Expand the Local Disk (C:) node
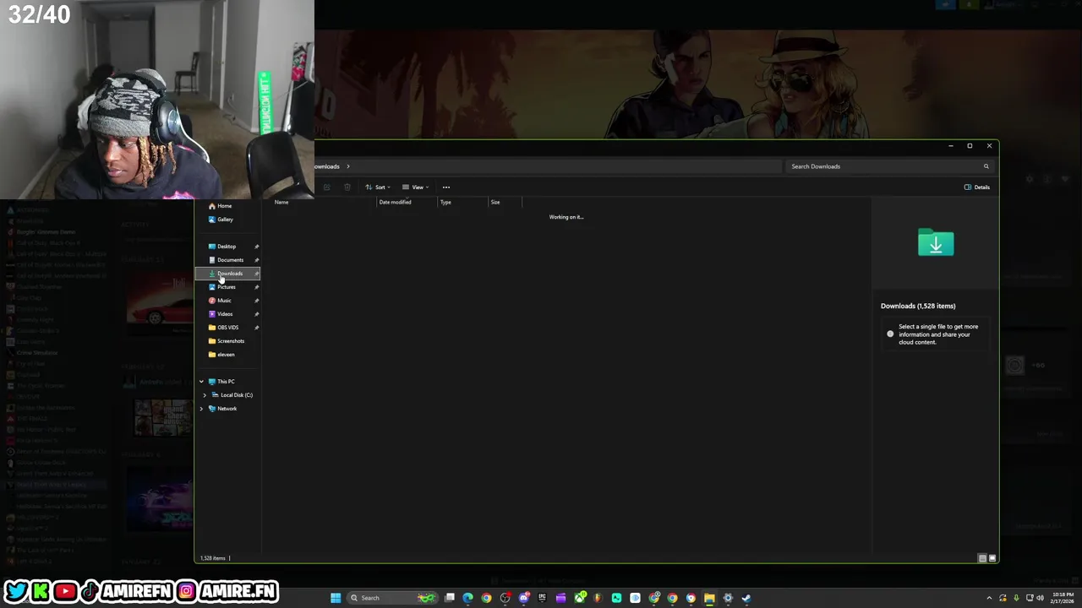The height and width of the screenshot is (608, 1082). point(205,395)
